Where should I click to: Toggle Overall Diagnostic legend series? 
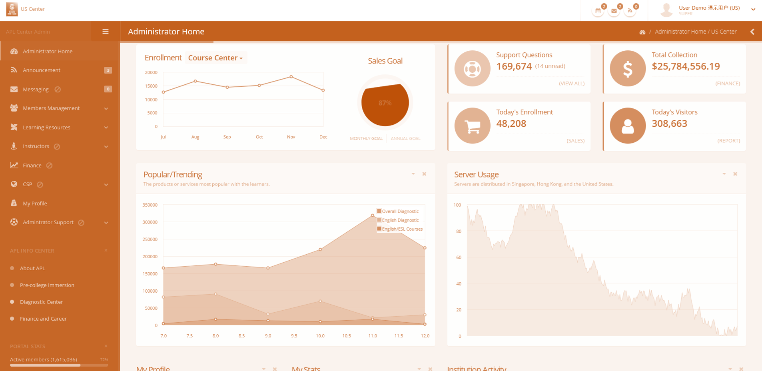coord(400,211)
